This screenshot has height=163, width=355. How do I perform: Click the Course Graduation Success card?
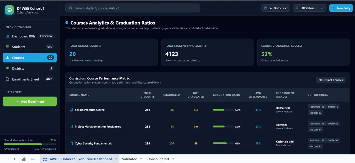pos(303,52)
